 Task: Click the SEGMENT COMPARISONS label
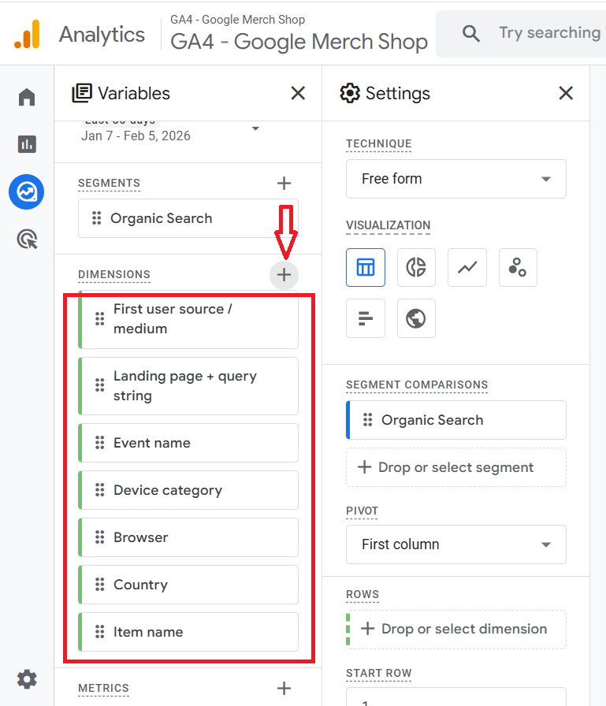pyautogui.click(x=417, y=385)
